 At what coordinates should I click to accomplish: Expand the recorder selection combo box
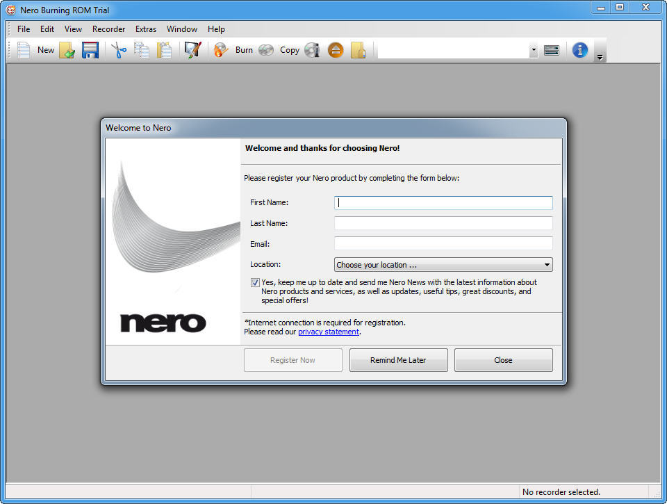point(532,50)
